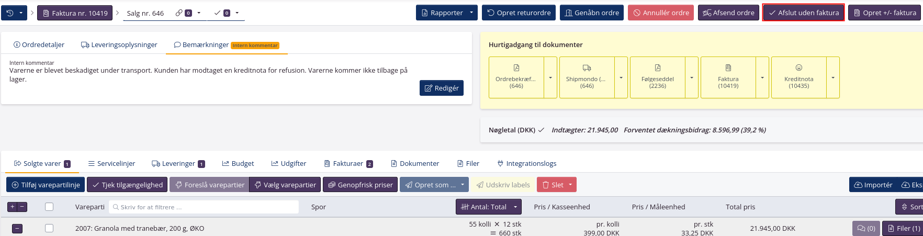Open the Opret som ... dropdown
The width and height of the screenshot is (923, 236).
click(434, 185)
